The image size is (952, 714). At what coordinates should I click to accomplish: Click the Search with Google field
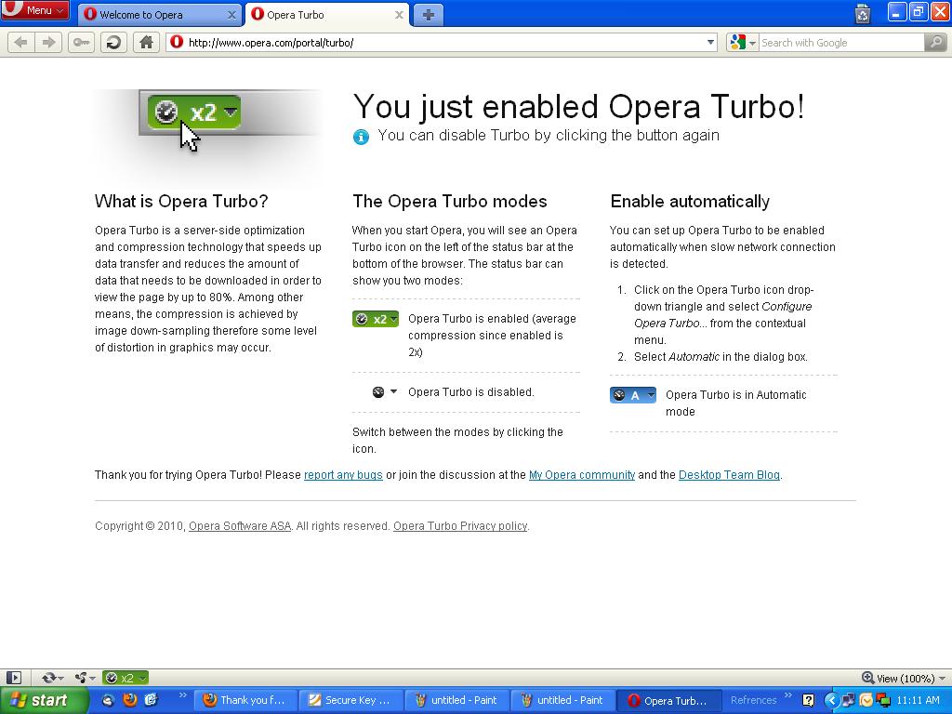click(x=841, y=43)
